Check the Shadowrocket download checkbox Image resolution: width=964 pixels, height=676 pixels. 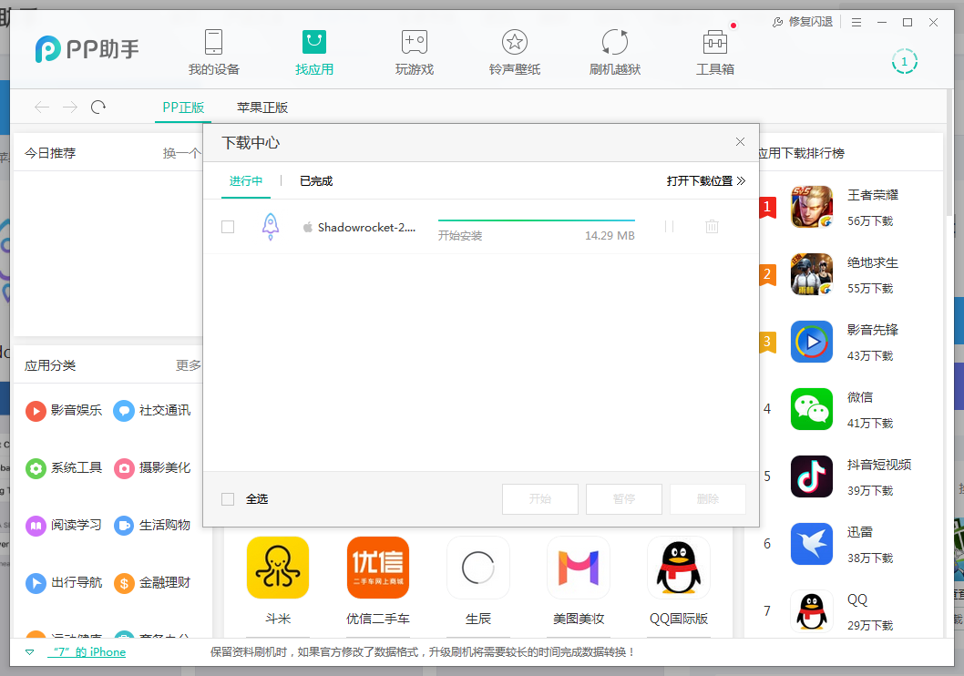click(x=228, y=227)
